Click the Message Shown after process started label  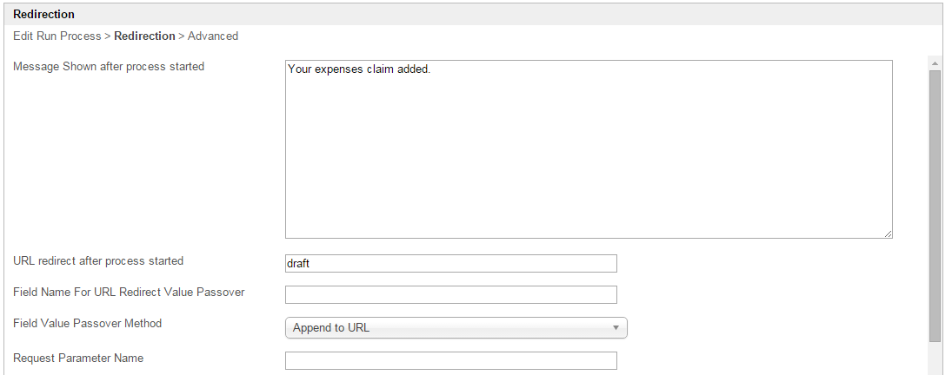[x=109, y=67]
